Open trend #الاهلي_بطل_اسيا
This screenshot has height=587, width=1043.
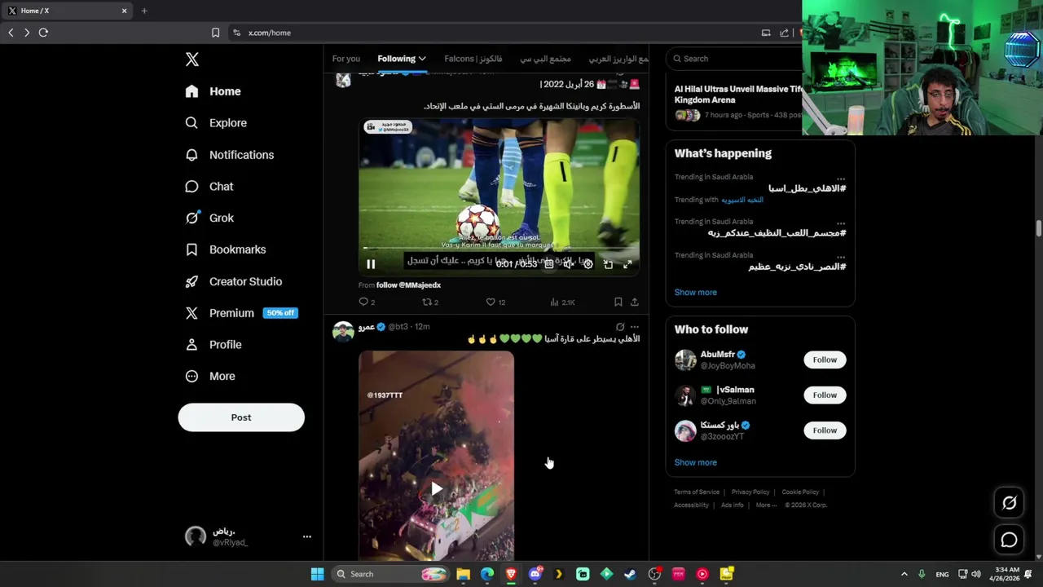click(808, 189)
